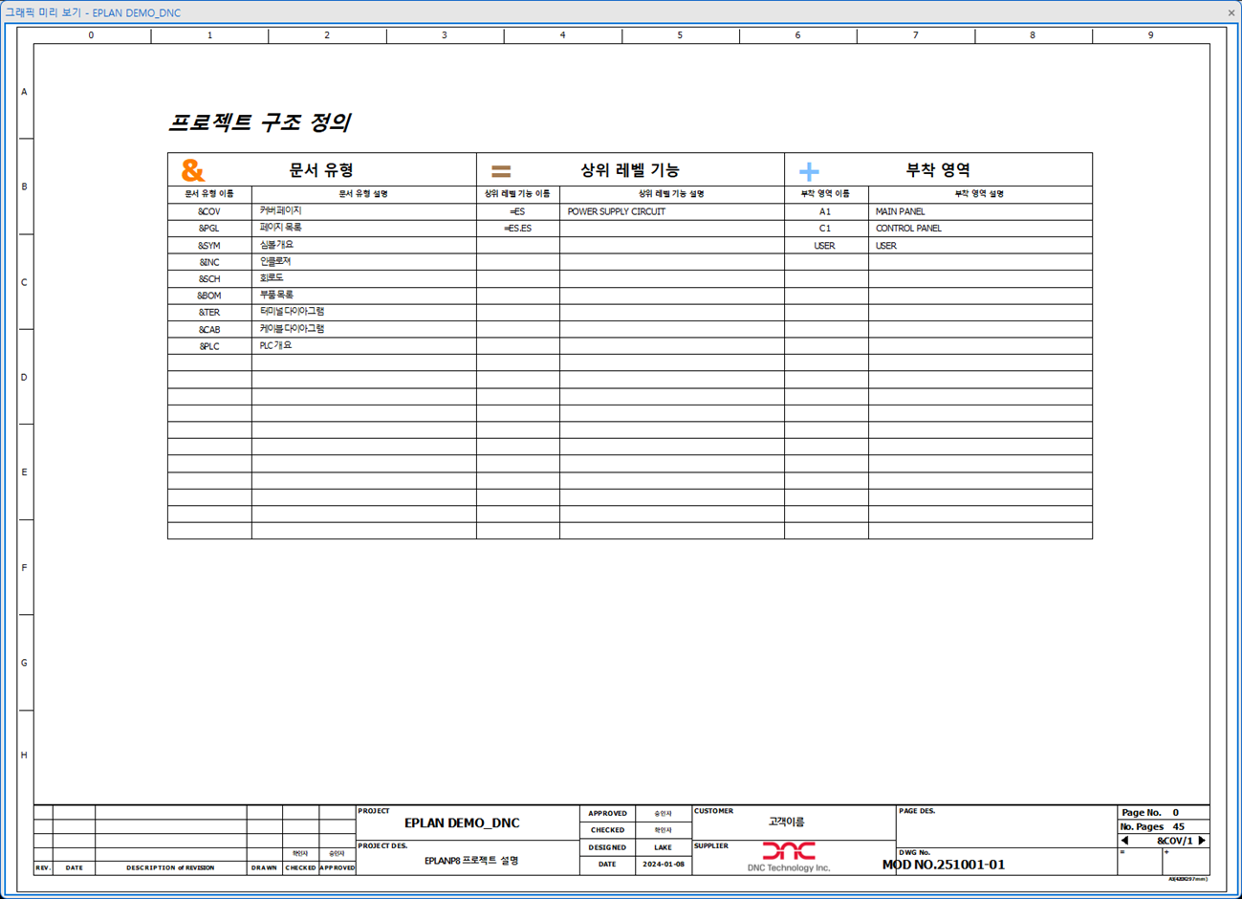Click the 상위 레벨 기능 설명 column header

(671, 193)
